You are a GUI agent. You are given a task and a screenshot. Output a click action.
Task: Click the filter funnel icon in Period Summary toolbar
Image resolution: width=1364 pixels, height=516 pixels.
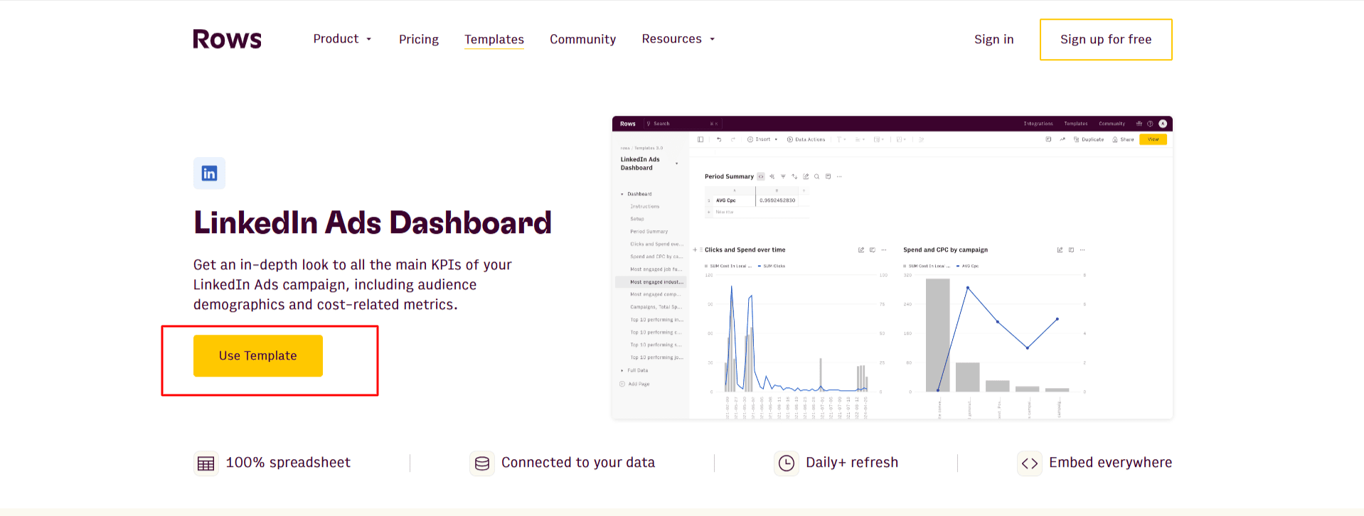click(x=783, y=176)
